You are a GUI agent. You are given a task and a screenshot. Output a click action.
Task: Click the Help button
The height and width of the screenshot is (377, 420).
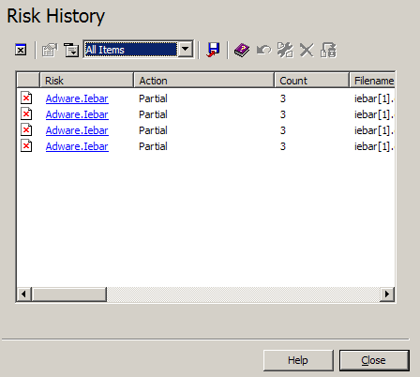click(298, 360)
